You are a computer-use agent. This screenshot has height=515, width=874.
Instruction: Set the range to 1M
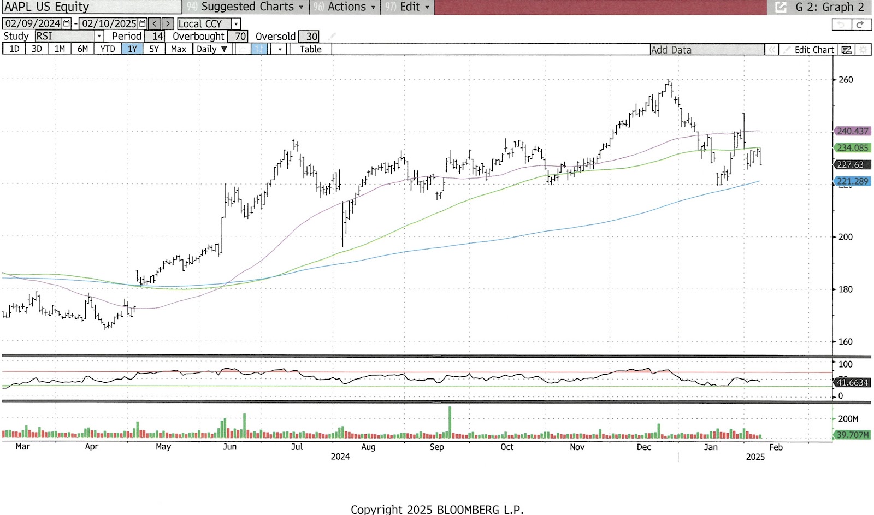pos(60,49)
